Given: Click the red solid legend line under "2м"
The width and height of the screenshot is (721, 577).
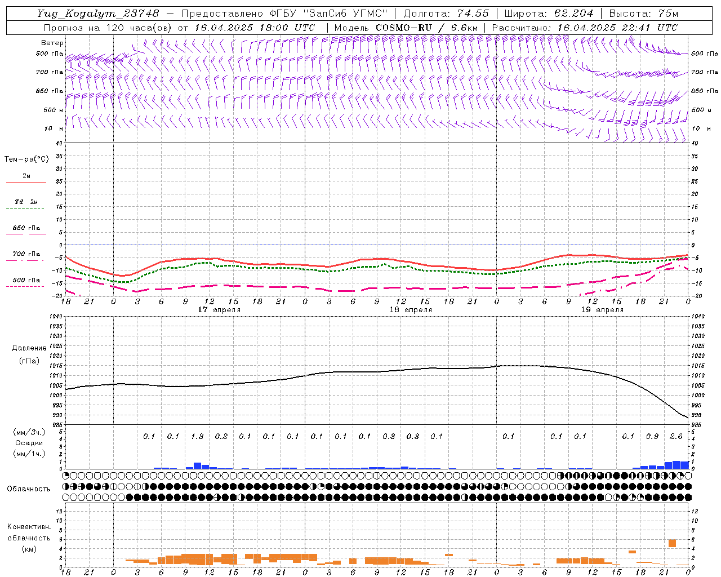Looking at the screenshot, I should 26,183.
